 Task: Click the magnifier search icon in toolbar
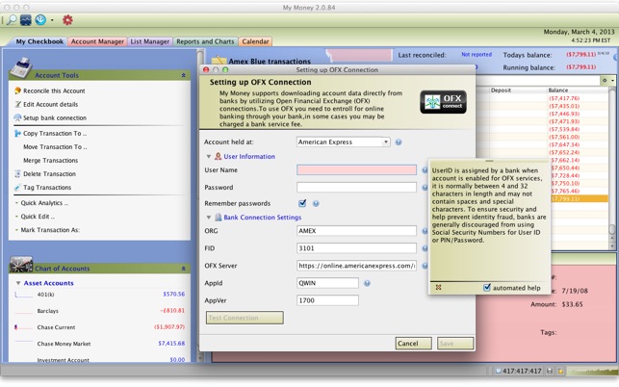(12, 20)
